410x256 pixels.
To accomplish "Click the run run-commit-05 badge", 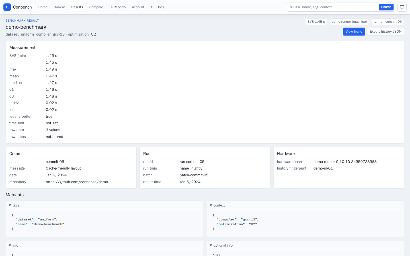I will 388,22.
